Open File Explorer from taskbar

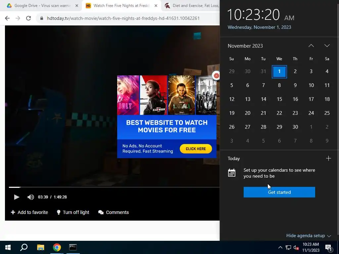pyautogui.click(x=40, y=247)
